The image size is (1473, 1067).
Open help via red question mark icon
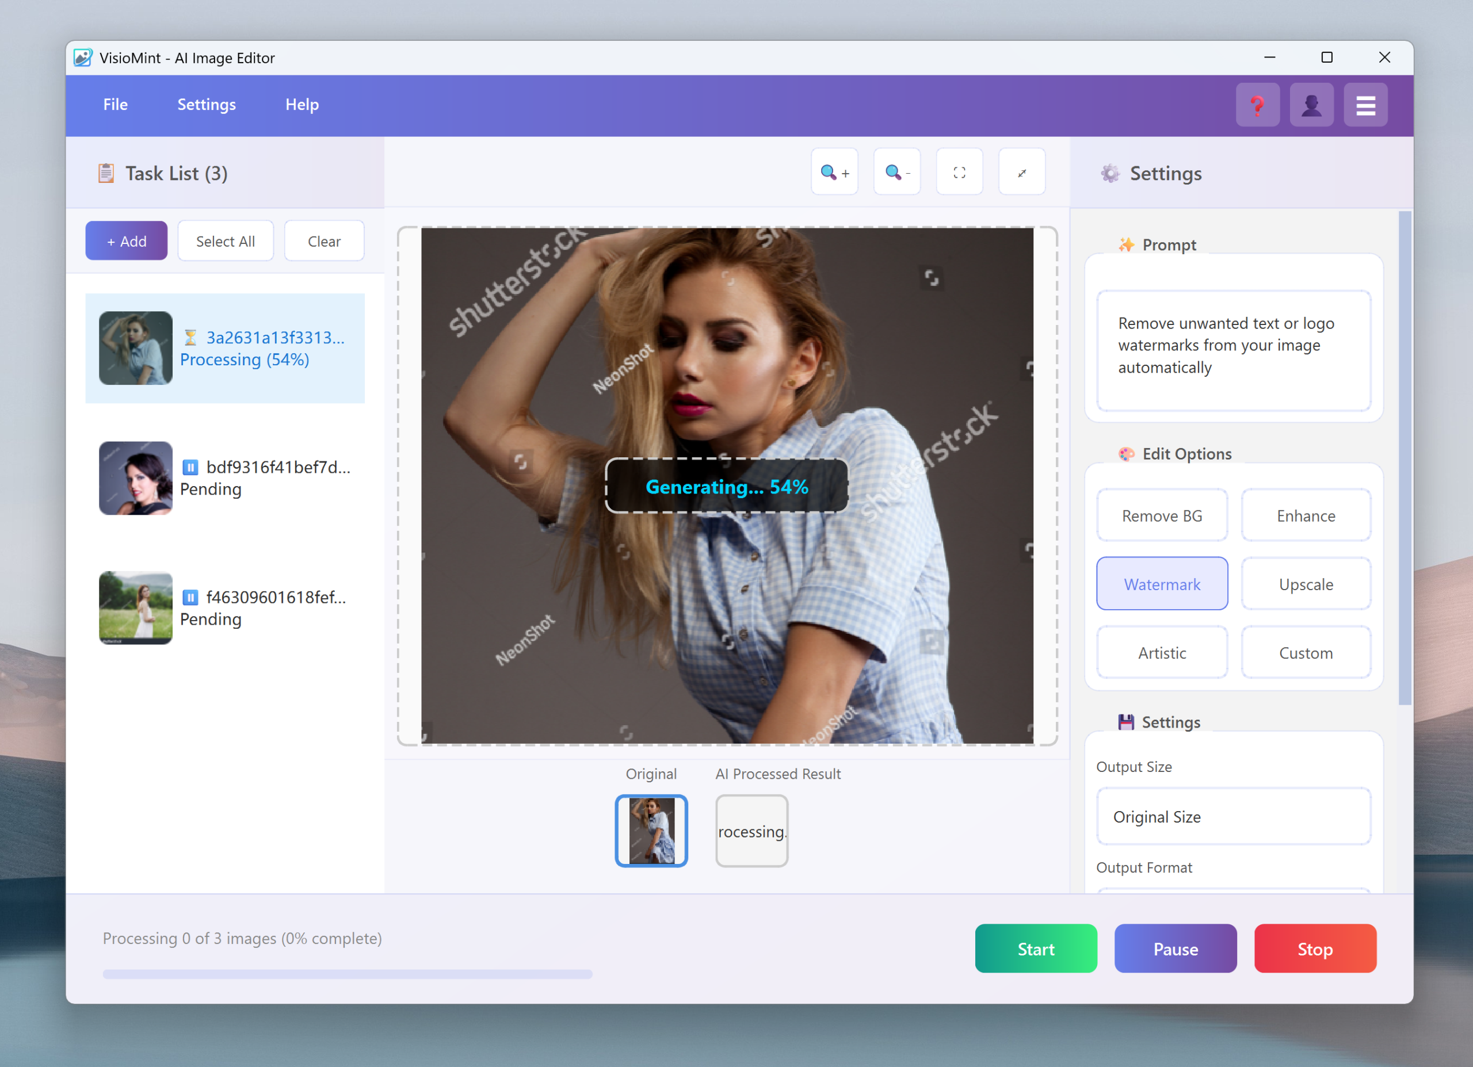(x=1257, y=105)
